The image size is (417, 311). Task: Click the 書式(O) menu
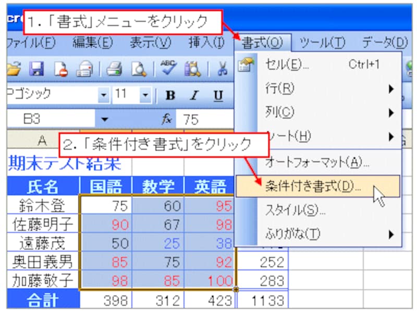coord(263,43)
